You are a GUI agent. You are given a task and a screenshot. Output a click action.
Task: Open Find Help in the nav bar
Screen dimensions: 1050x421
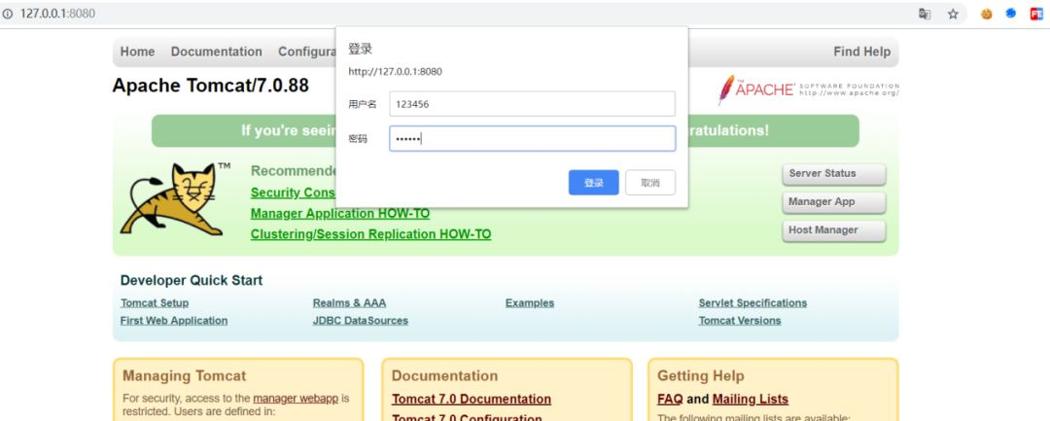pyautogui.click(x=861, y=52)
